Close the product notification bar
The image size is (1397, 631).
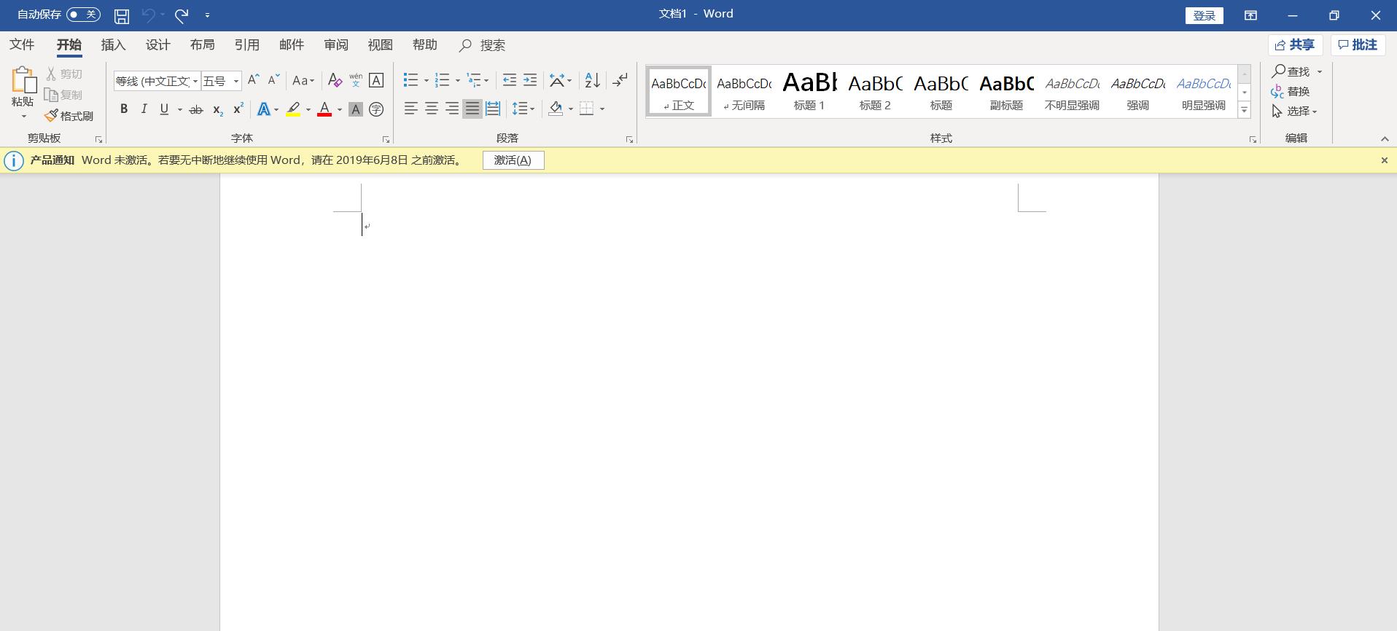[x=1384, y=160]
